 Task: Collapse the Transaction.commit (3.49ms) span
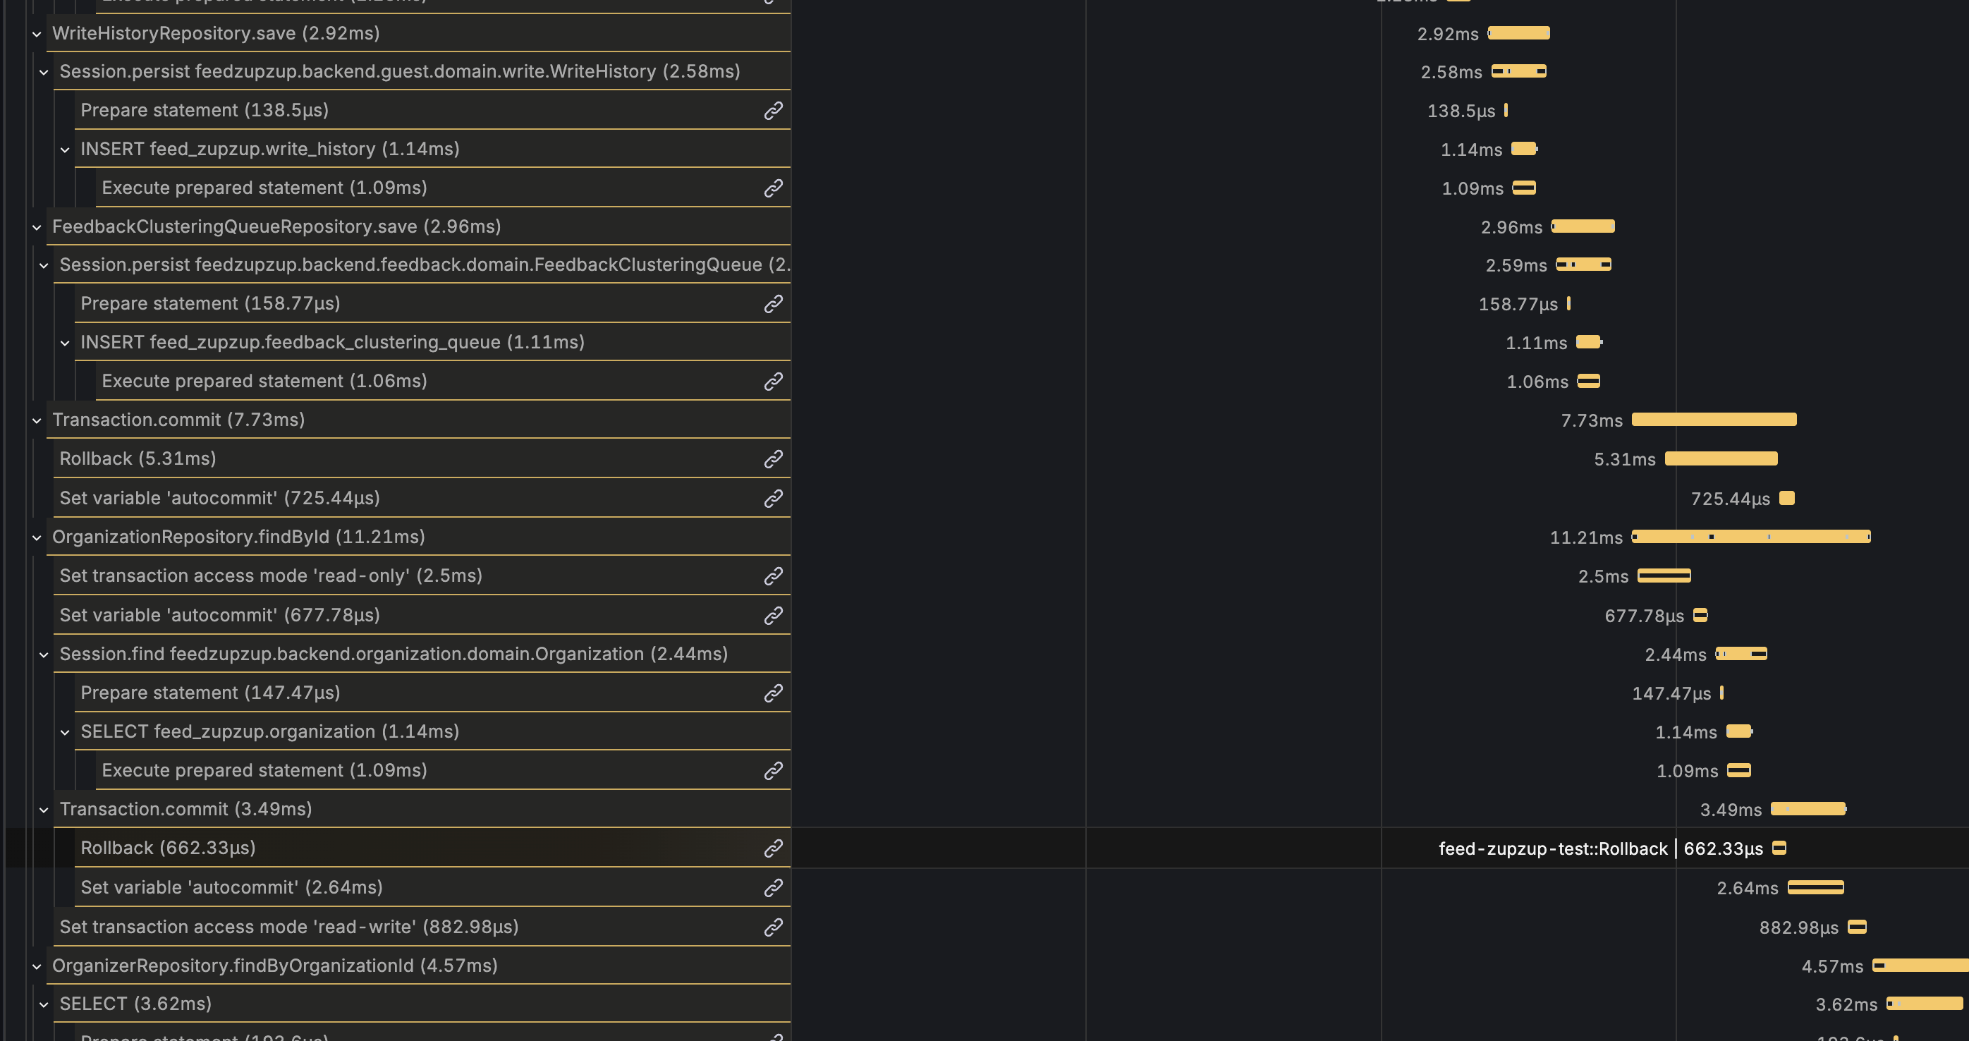[44, 810]
